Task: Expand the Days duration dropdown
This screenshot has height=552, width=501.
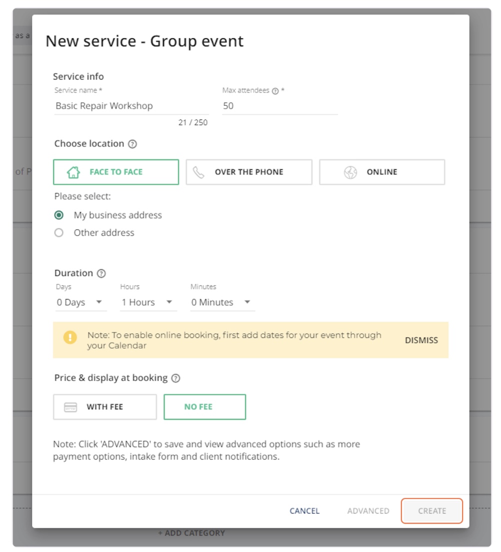Action: pyautogui.click(x=80, y=302)
